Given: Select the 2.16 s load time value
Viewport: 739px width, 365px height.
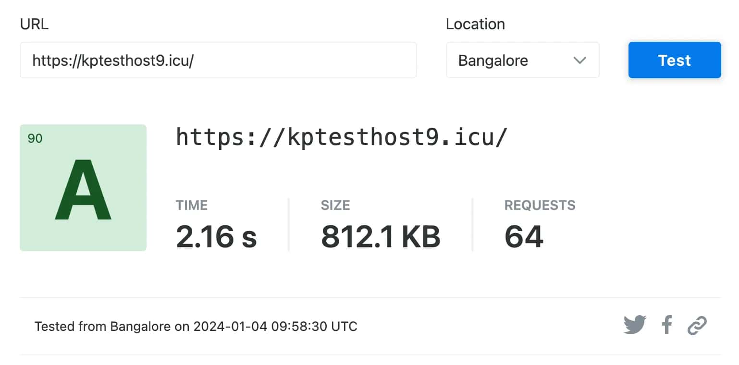Looking at the screenshot, I should [216, 237].
